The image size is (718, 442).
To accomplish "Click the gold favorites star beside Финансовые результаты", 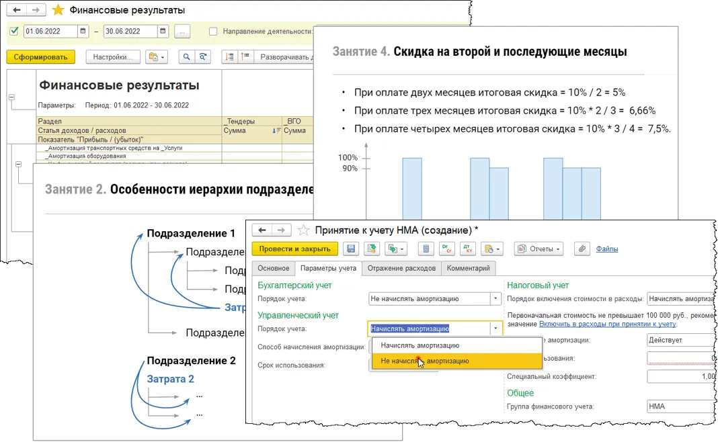I will click(x=58, y=10).
